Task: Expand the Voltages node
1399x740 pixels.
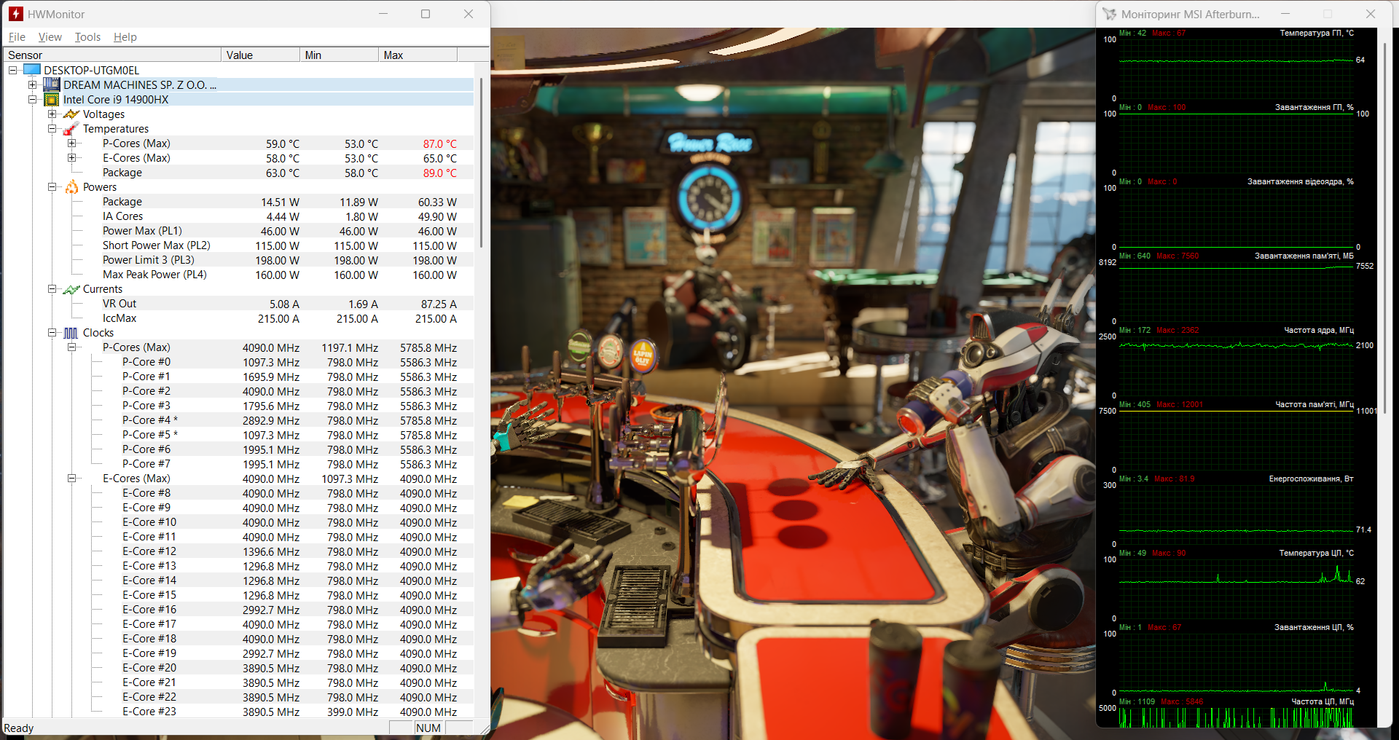Action: [x=52, y=114]
